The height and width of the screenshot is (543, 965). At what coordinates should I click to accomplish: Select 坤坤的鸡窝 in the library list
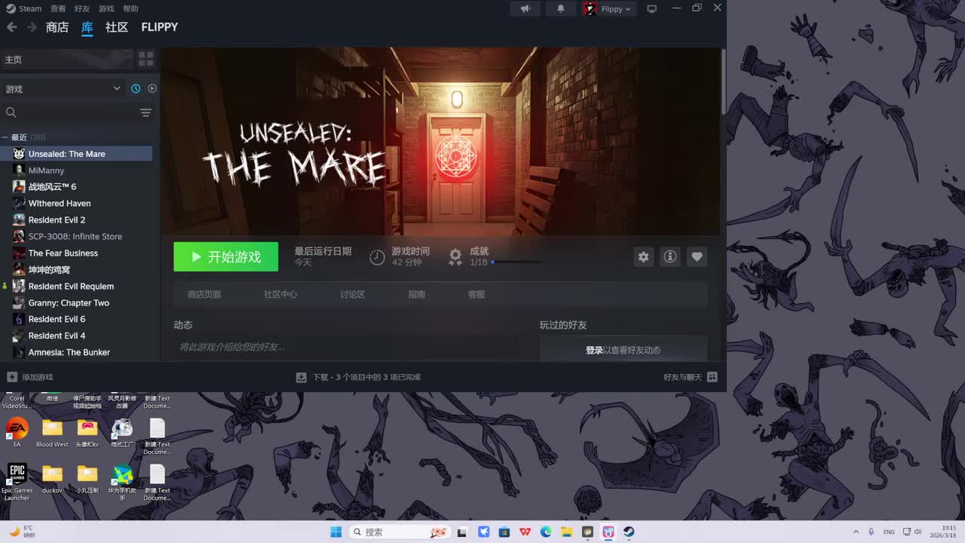[76, 270]
